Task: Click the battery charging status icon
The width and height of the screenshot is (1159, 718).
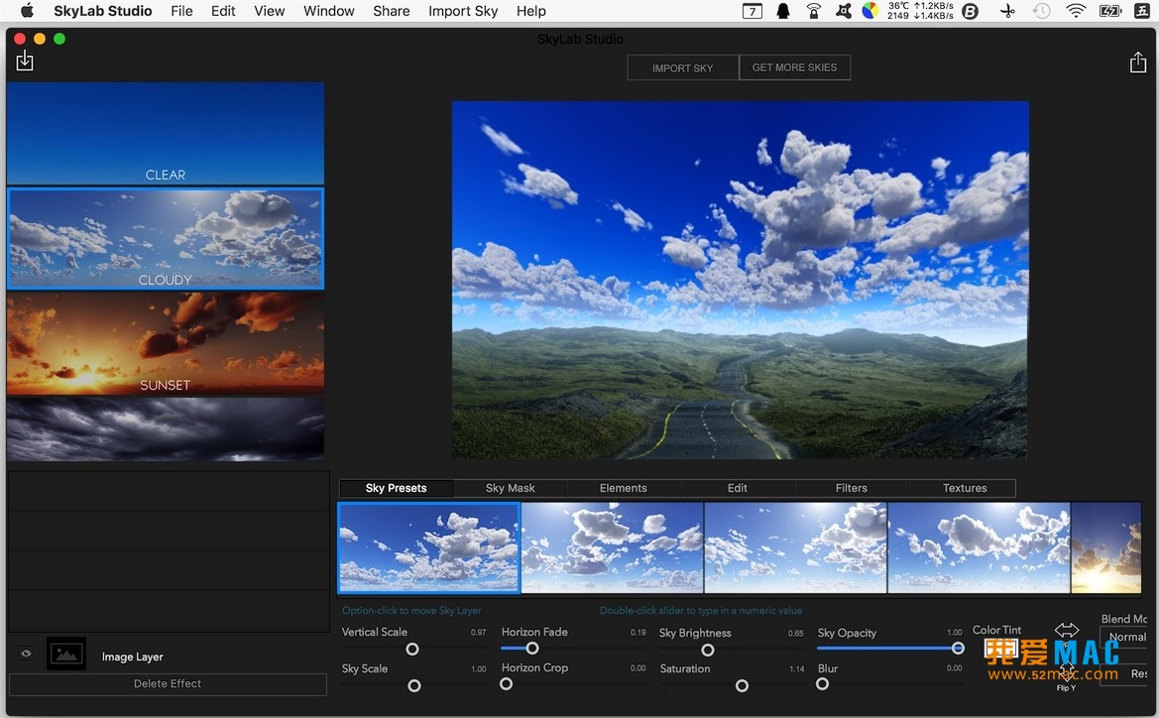Action: point(1110,10)
